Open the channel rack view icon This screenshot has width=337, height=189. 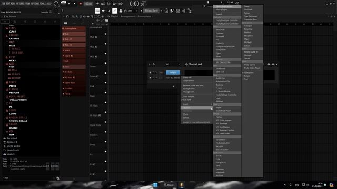[x=178, y=10]
